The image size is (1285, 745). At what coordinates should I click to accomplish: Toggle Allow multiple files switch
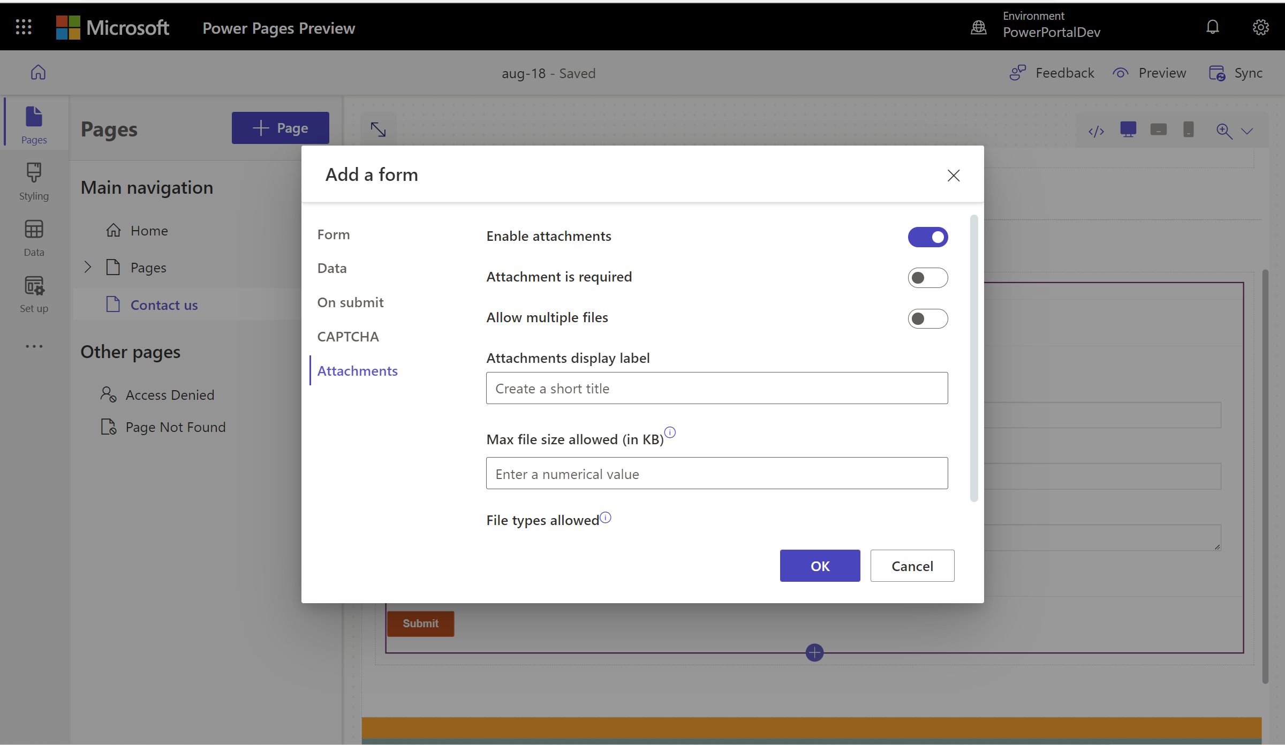point(928,317)
